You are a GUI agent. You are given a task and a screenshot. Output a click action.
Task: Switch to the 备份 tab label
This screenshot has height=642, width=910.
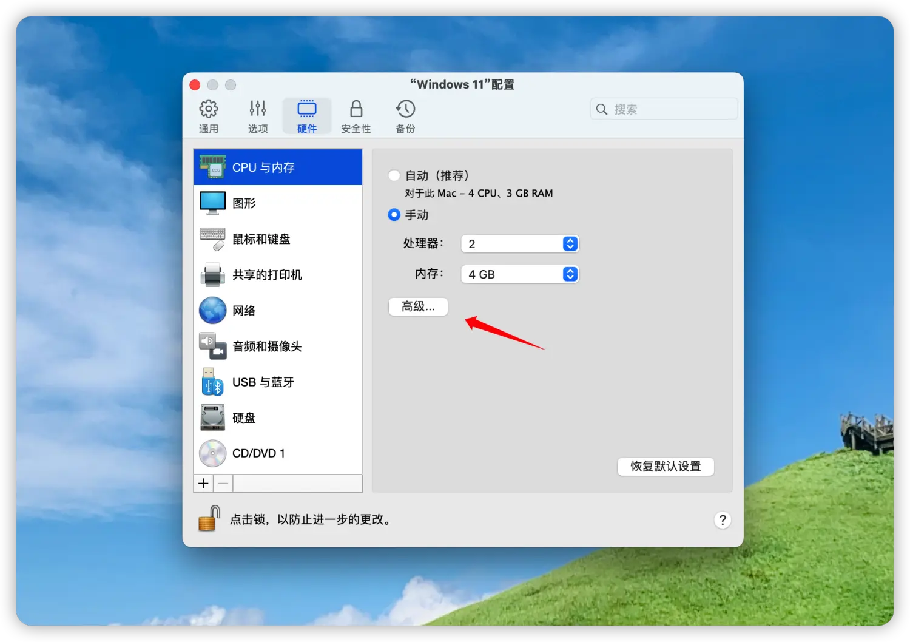click(405, 129)
